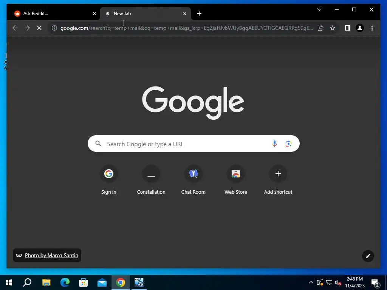Image resolution: width=387 pixels, height=290 pixels.
Task: Open Microsoft Store from the taskbar
Action: click(x=83, y=282)
